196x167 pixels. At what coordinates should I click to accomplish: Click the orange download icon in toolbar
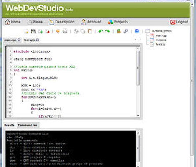tap(58, 31)
